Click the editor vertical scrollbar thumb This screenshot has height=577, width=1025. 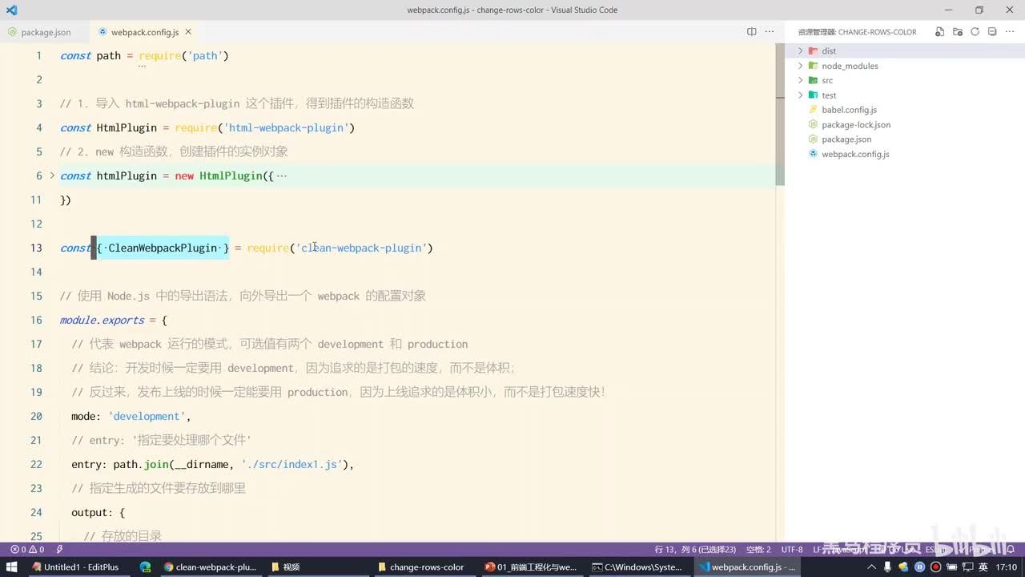(x=780, y=115)
